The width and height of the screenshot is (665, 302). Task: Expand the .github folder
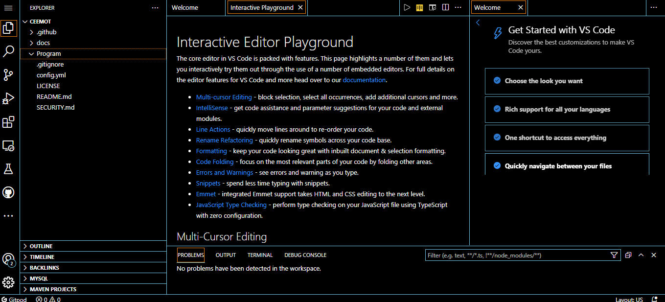(93, 32)
